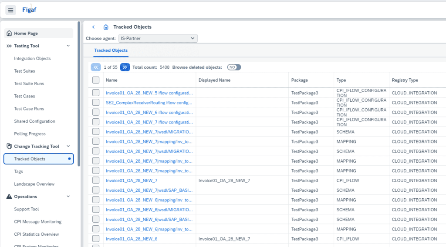Open link Invoice01_OA_28_NEW_6 iflow configurati...
The width and height of the screenshot is (446, 247).
149,113
